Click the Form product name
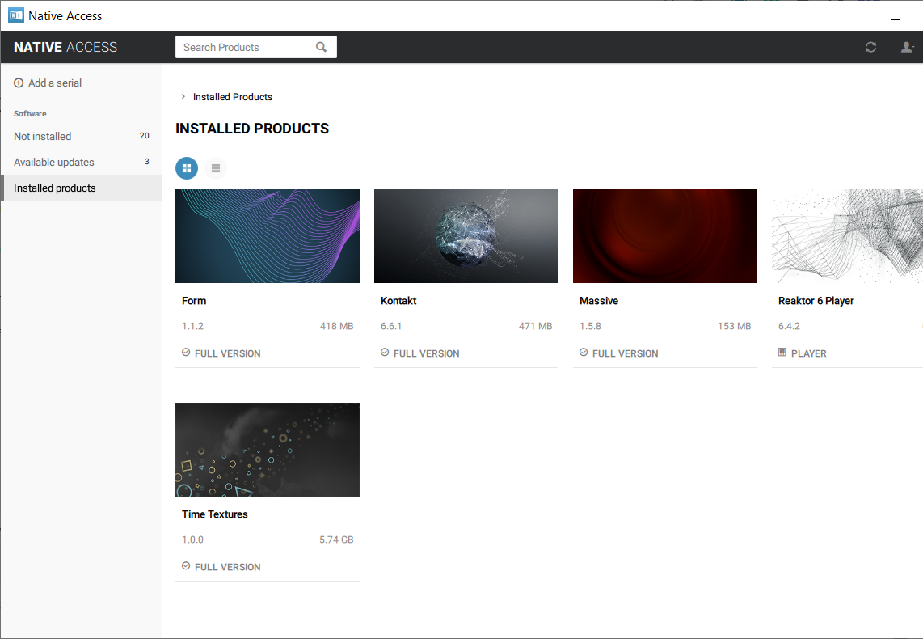This screenshot has width=923, height=639. pyautogui.click(x=194, y=301)
